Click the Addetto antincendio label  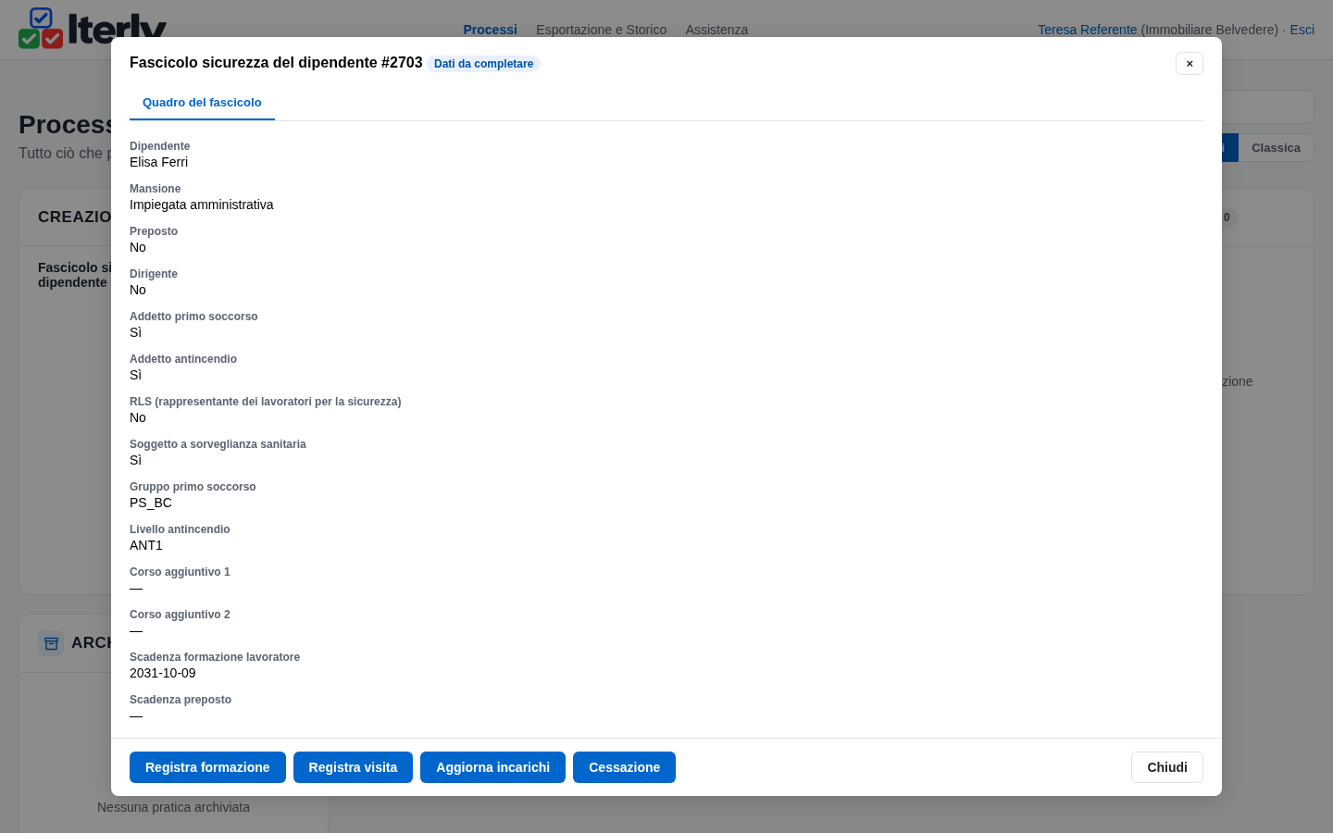point(183,359)
